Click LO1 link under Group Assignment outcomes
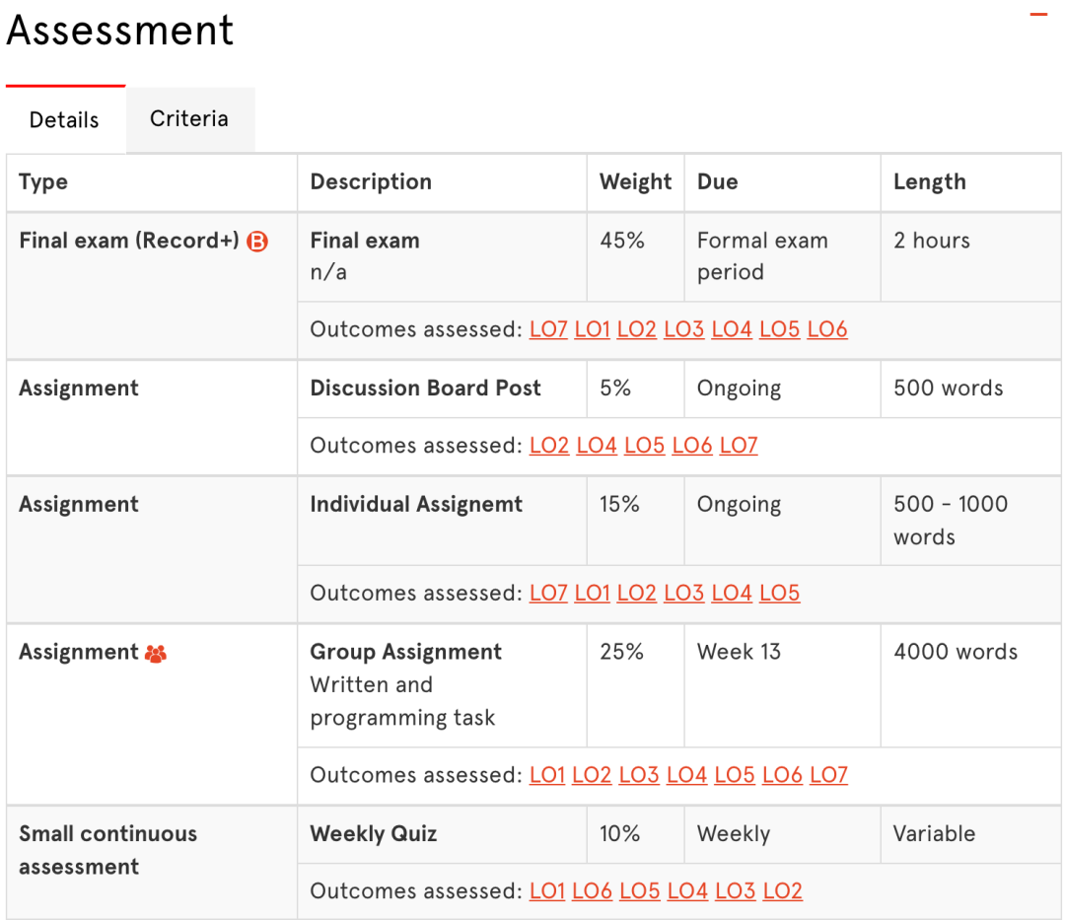This screenshot has width=1065, height=920. tap(547, 776)
